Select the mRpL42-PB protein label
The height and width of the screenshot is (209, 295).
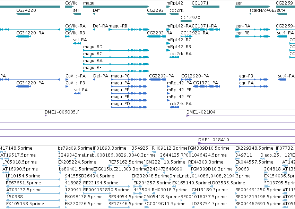pos(179,90)
